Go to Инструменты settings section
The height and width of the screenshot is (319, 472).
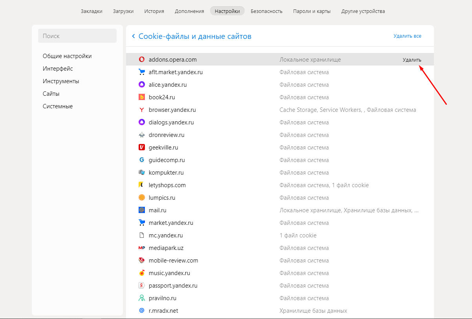61,81
